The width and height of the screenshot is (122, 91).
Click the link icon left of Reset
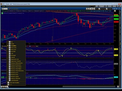106,6
